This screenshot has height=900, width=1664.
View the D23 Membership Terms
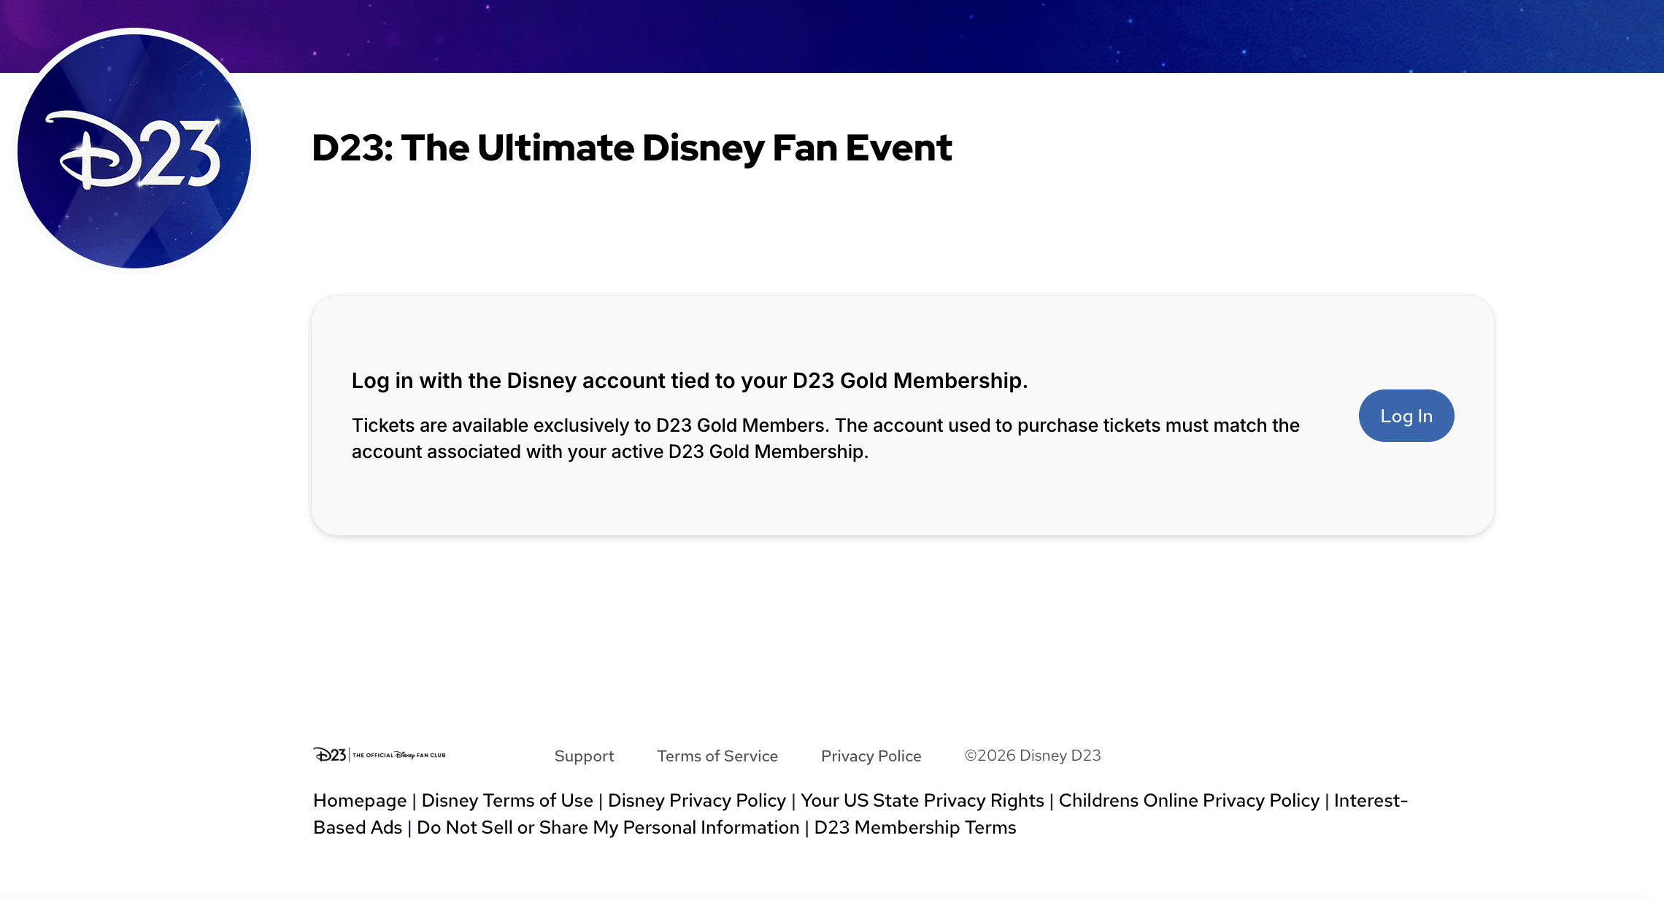click(914, 827)
